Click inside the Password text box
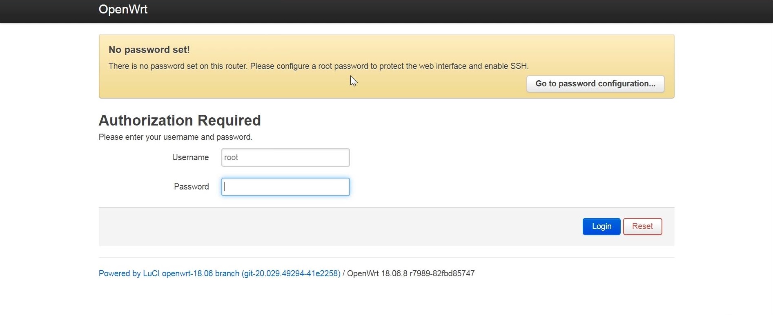The image size is (773, 315). pos(285,187)
